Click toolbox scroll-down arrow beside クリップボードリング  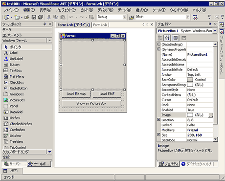pyautogui.click(x=50, y=152)
